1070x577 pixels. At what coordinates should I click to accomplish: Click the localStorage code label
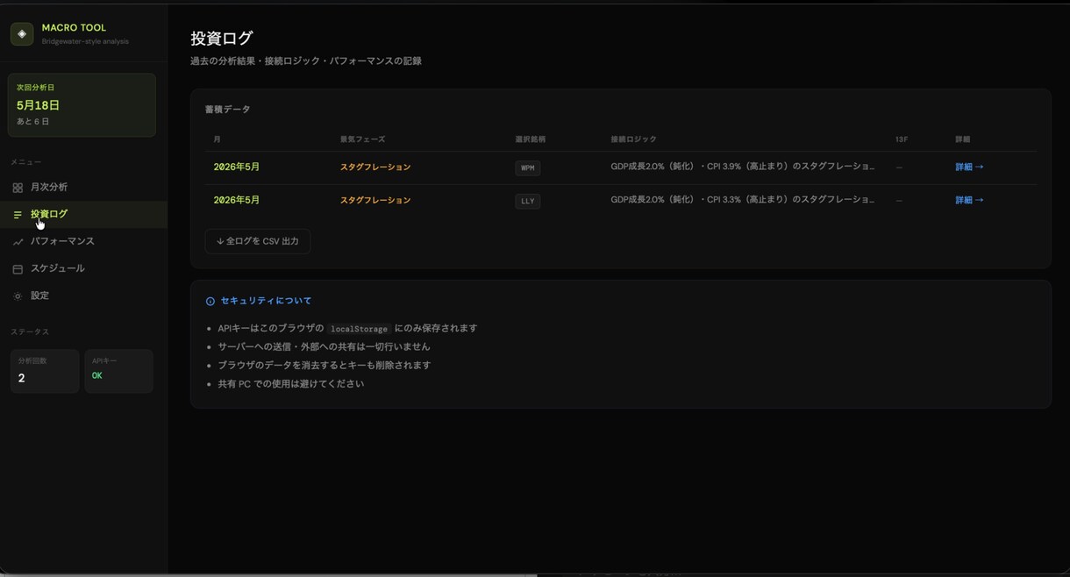(359, 329)
